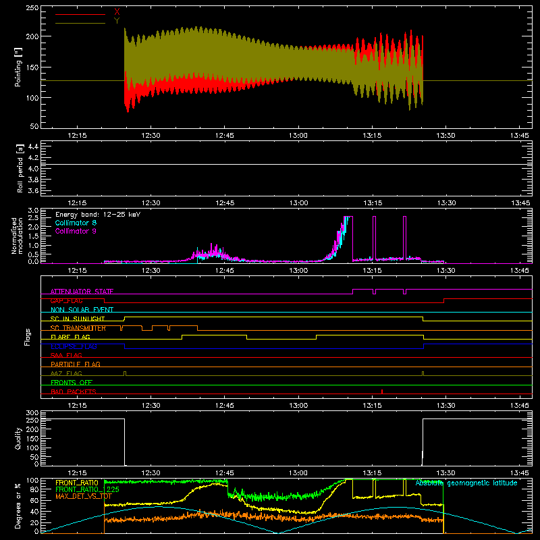Click the Pointing ["] axis title

pos(18,67)
